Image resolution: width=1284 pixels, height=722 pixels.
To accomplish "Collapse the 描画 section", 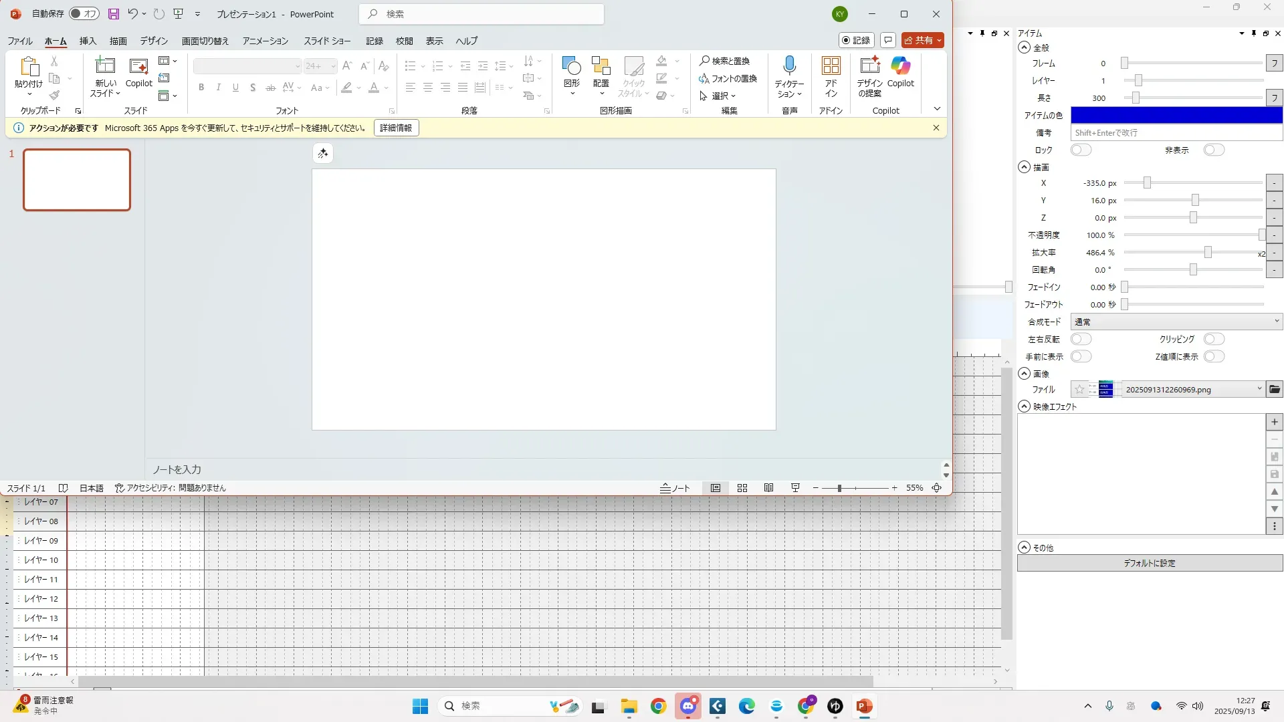I will coord(1024,167).
